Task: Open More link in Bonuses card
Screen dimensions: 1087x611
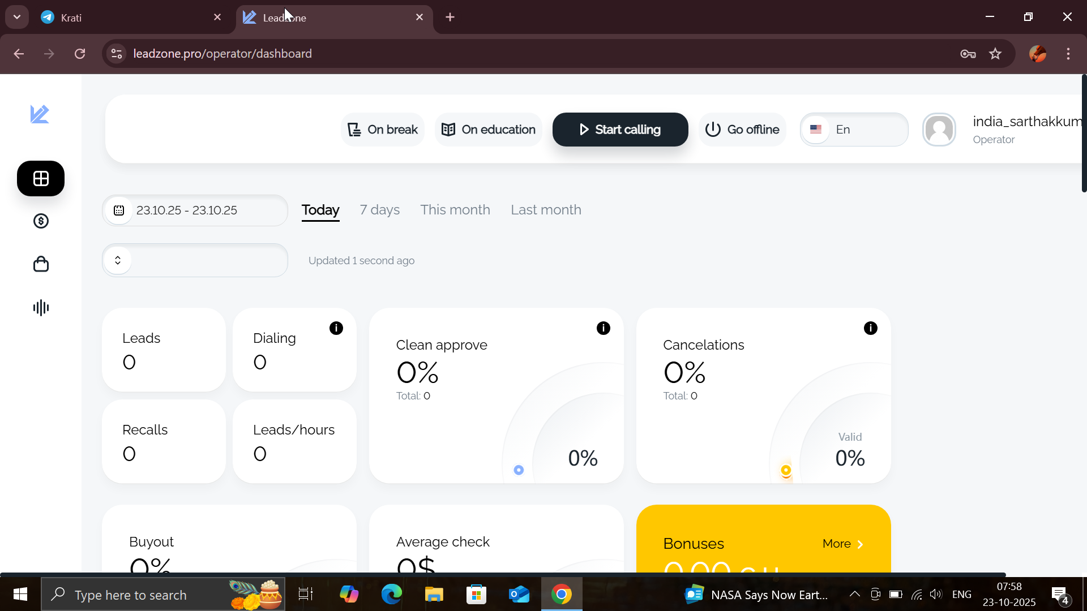Action: click(x=842, y=544)
